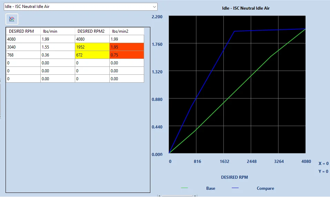Select the yellow highlighted 1952 cell
Screen dimensions: 330x197
(92, 47)
